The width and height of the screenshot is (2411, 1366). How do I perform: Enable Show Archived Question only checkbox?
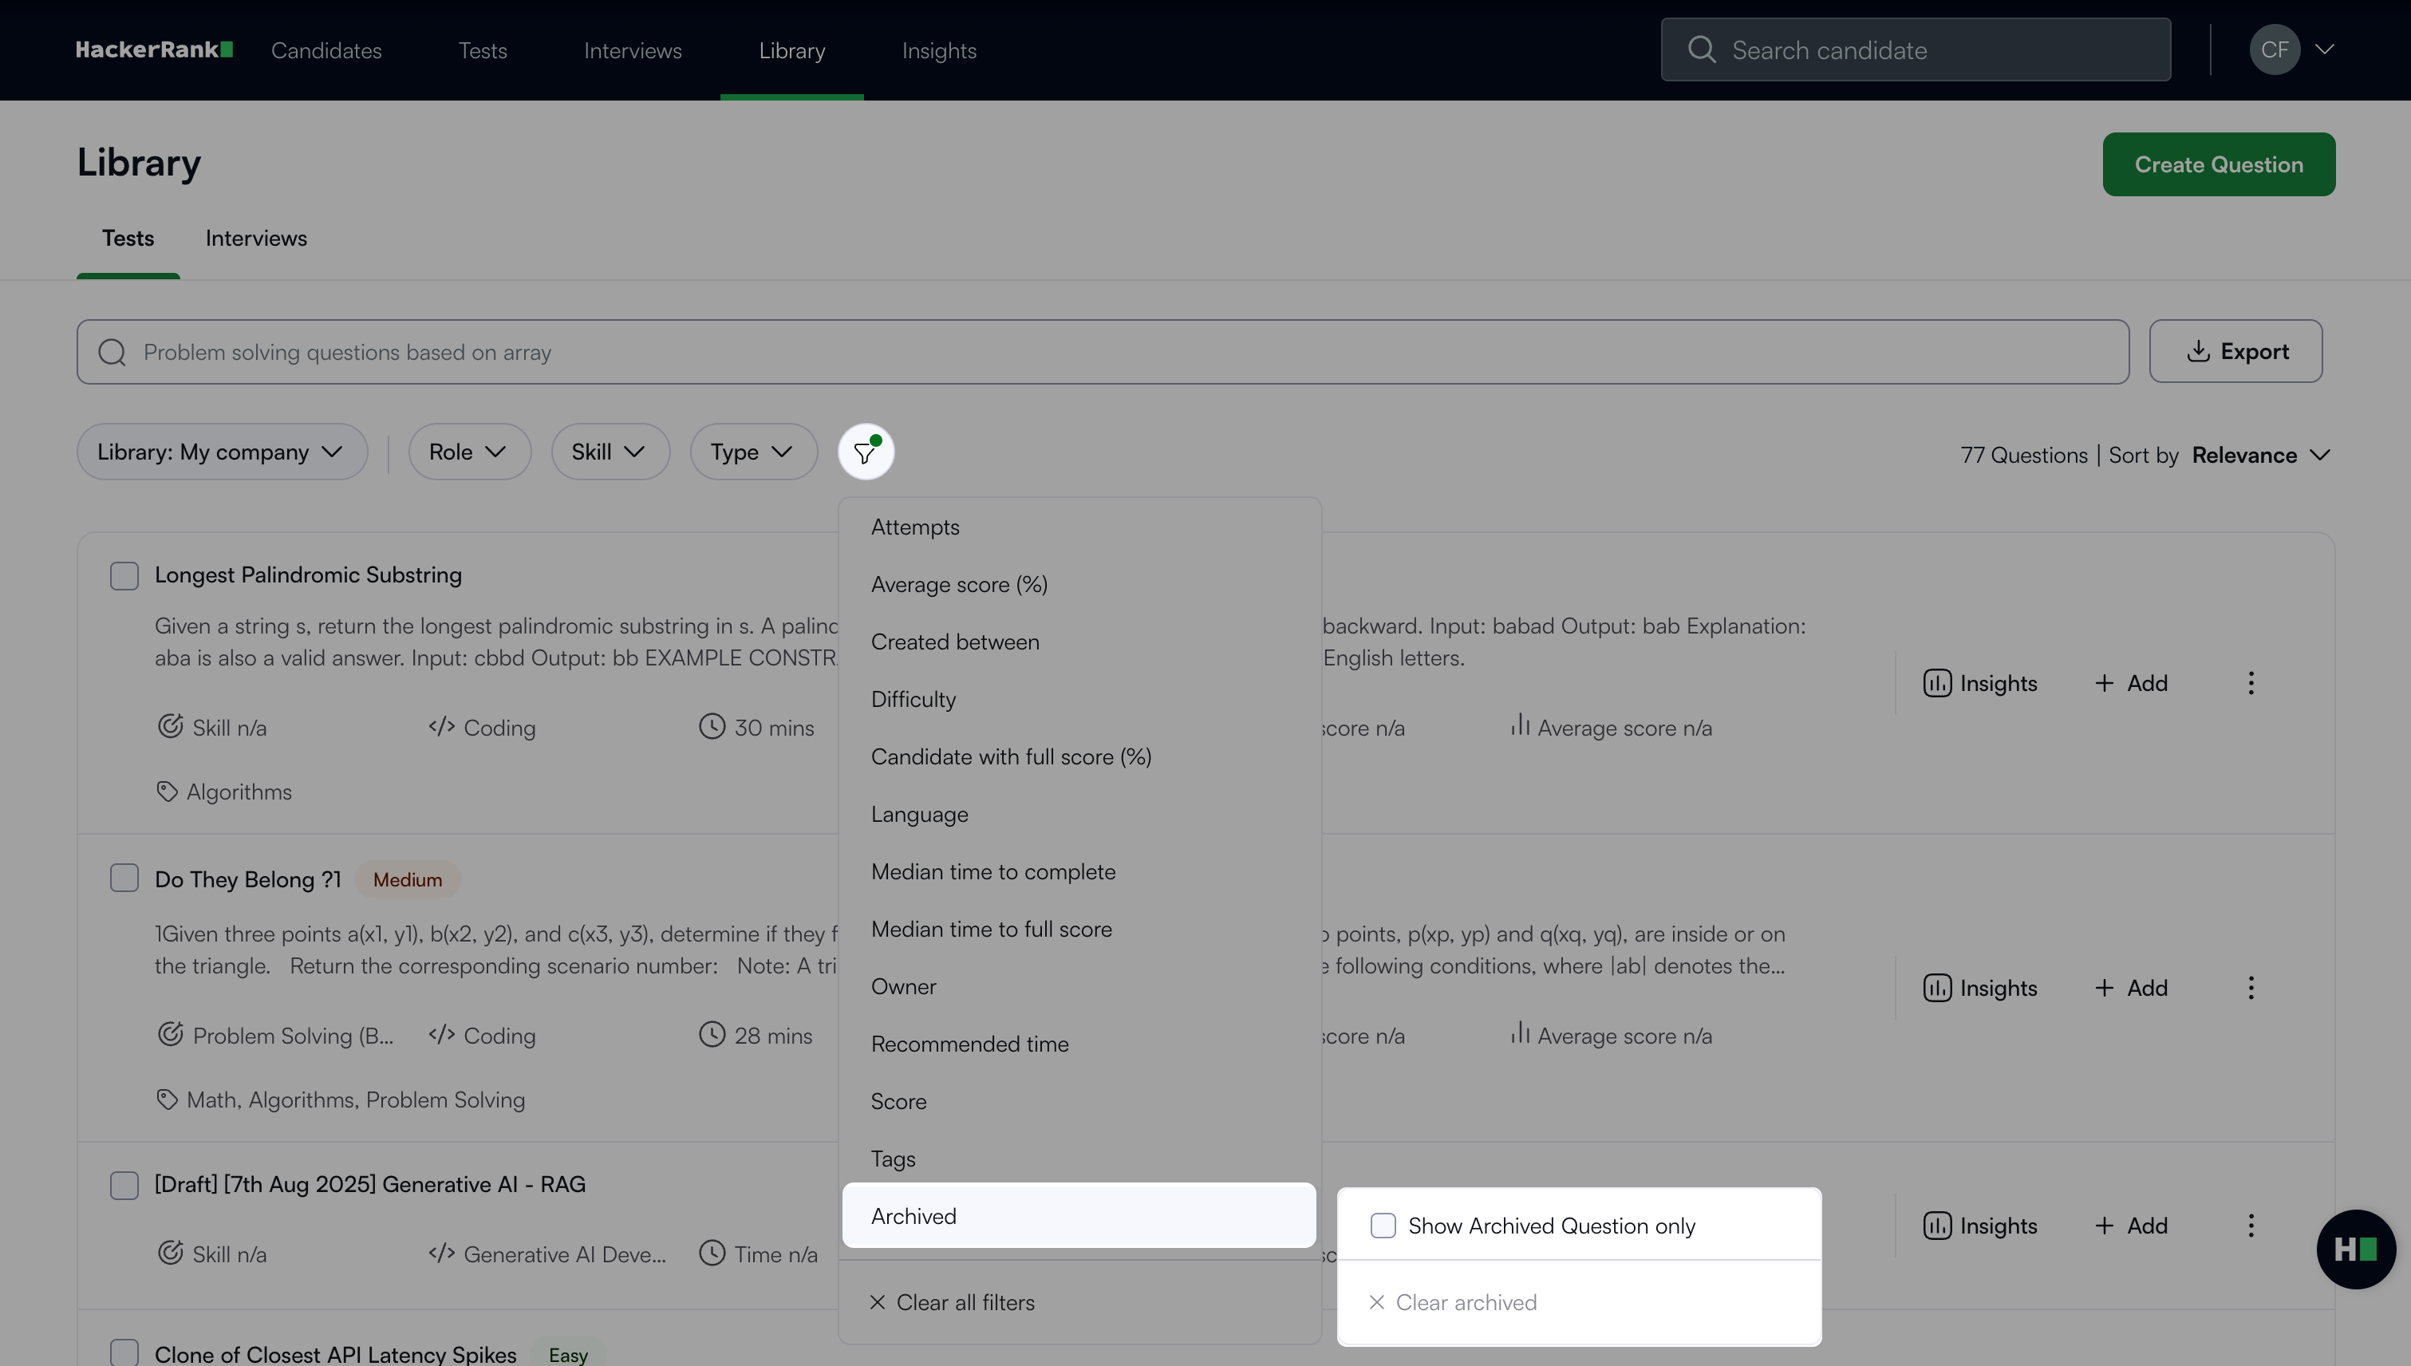tap(1383, 1226)
